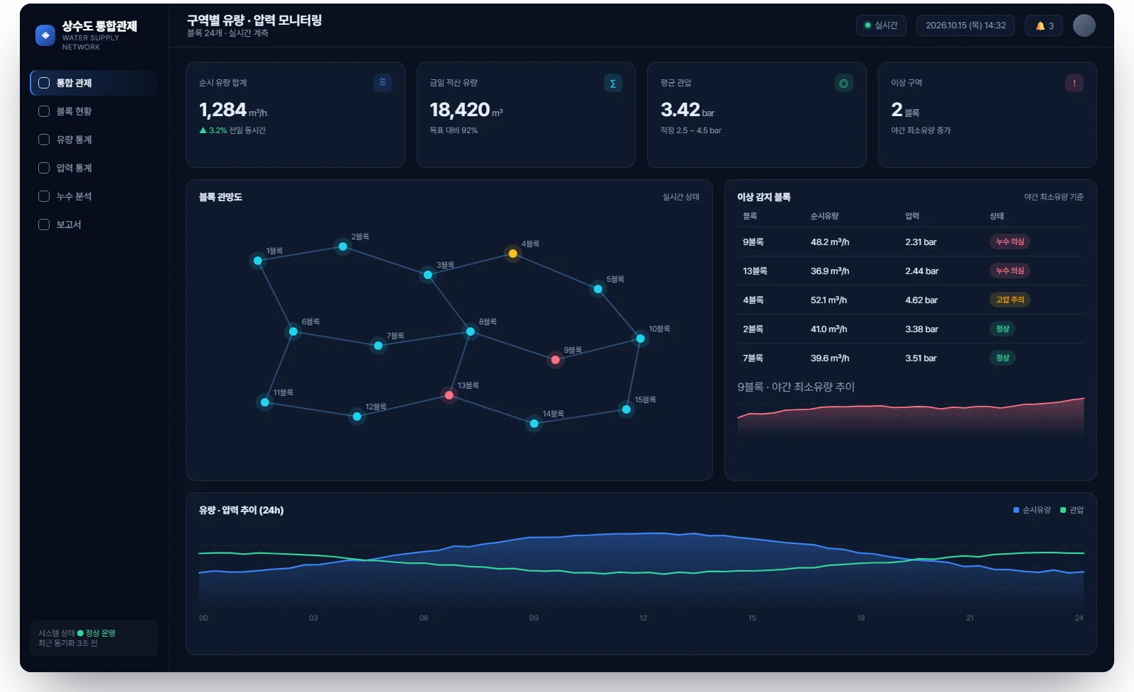This screenshot has width=1134, height=692.
Task: Click the 고압 주의 badge in the 4블록 row
Action: [x=1010, y=300]
